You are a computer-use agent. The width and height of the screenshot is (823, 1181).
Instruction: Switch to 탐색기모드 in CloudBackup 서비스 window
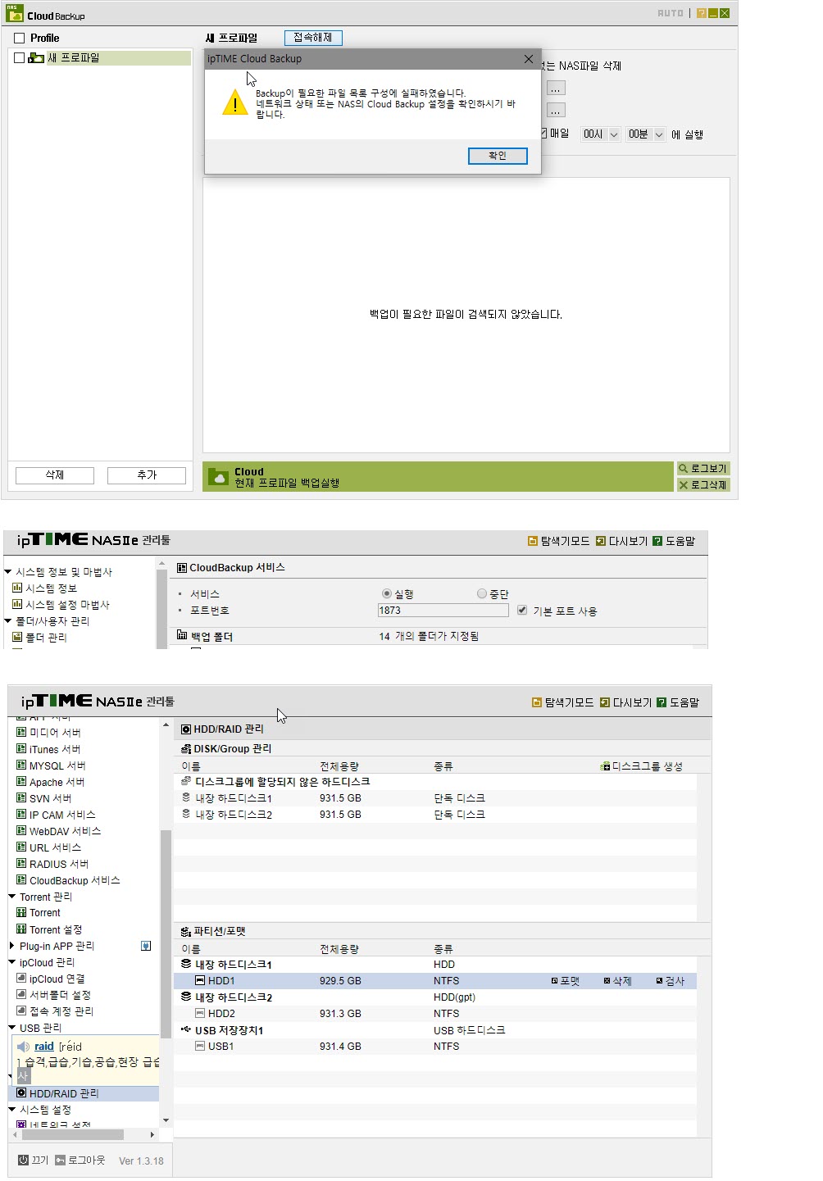click(558, 541)
